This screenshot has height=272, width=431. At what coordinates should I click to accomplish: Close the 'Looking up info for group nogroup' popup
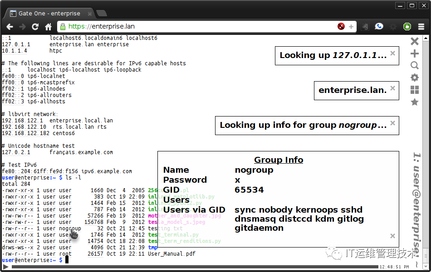tap(393, 123)
